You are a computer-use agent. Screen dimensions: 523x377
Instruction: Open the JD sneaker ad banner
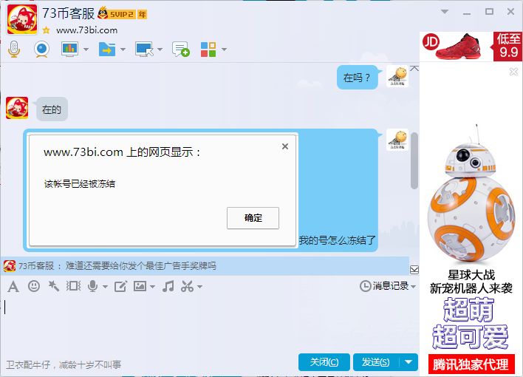(471, 47)
